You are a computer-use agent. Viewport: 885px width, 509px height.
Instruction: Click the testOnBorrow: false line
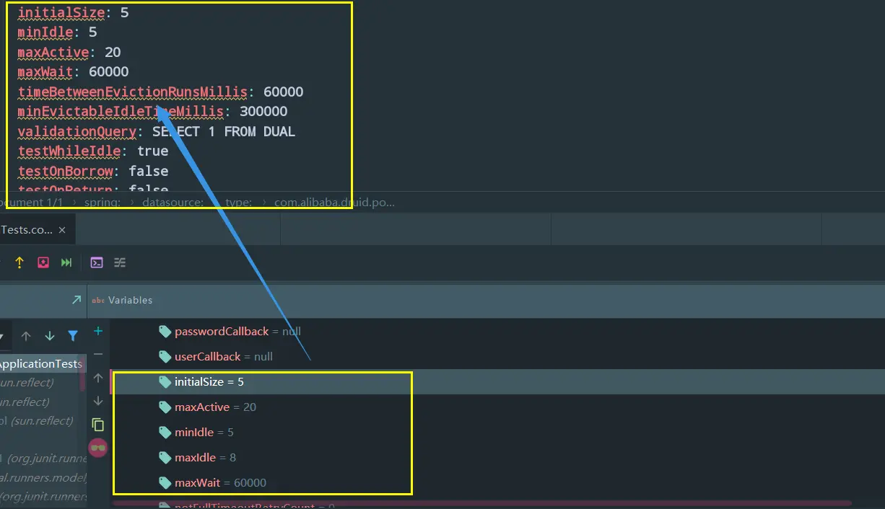click(93, 171)
